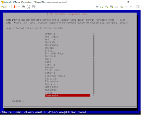The width and height of the screenshot is (141, 115).
Task: Click the CD/DVD drive device icon
Action: coord(107,7)
